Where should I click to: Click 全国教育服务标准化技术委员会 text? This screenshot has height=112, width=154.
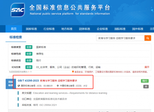[x=50, y=99]
